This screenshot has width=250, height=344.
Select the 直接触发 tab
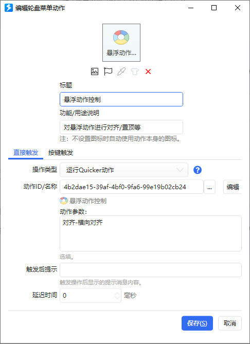(26, 153)
